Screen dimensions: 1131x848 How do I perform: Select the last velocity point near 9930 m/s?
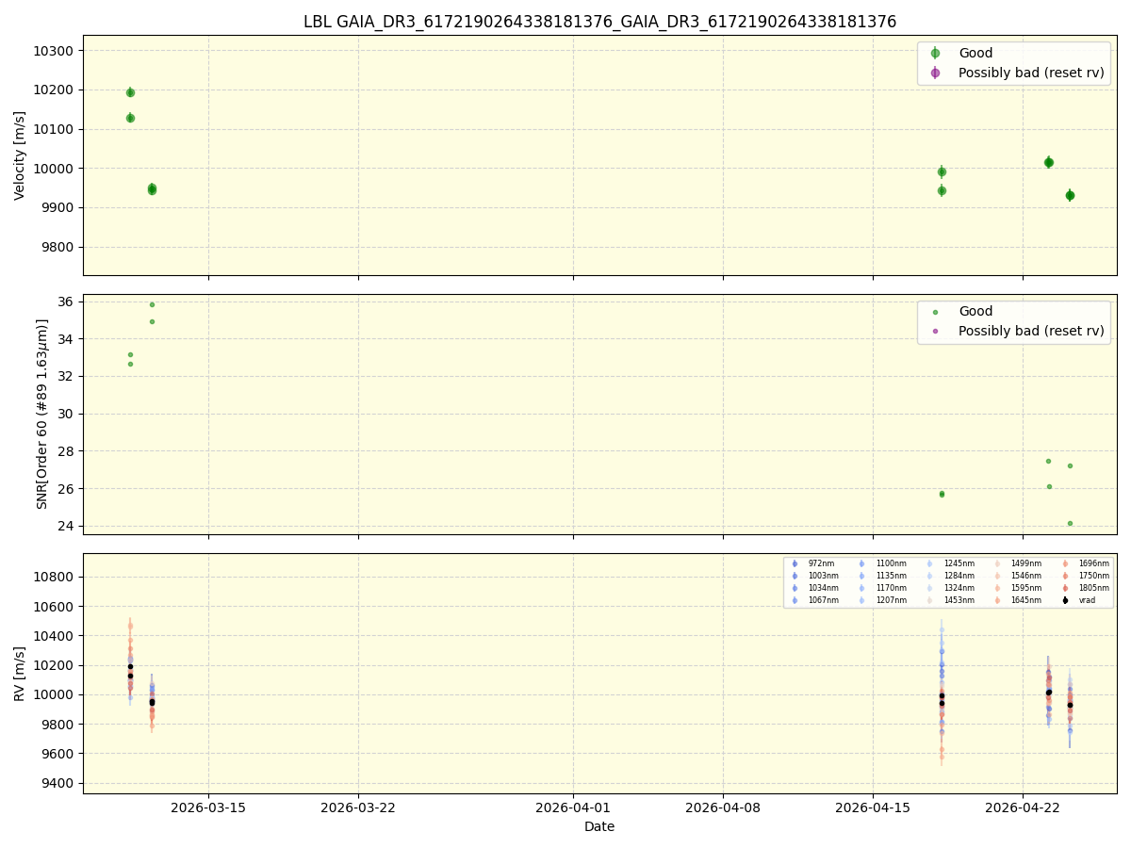(1070, 195)
